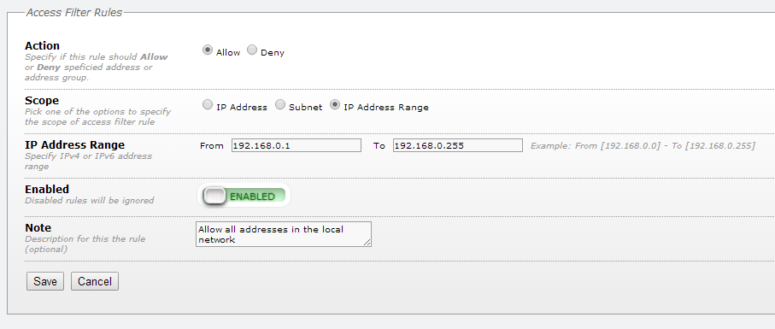Click the "IP Address Range" option label
This screenshot has width=775, height=329.
point(386,107)
